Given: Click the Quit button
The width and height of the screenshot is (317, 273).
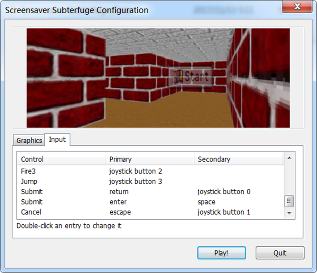Looking at the screenshot, I should (280, 253).
